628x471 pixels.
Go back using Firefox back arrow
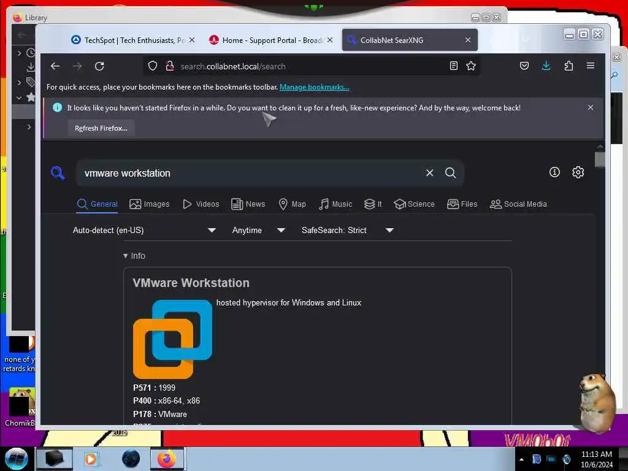click(x=55, y=66)
